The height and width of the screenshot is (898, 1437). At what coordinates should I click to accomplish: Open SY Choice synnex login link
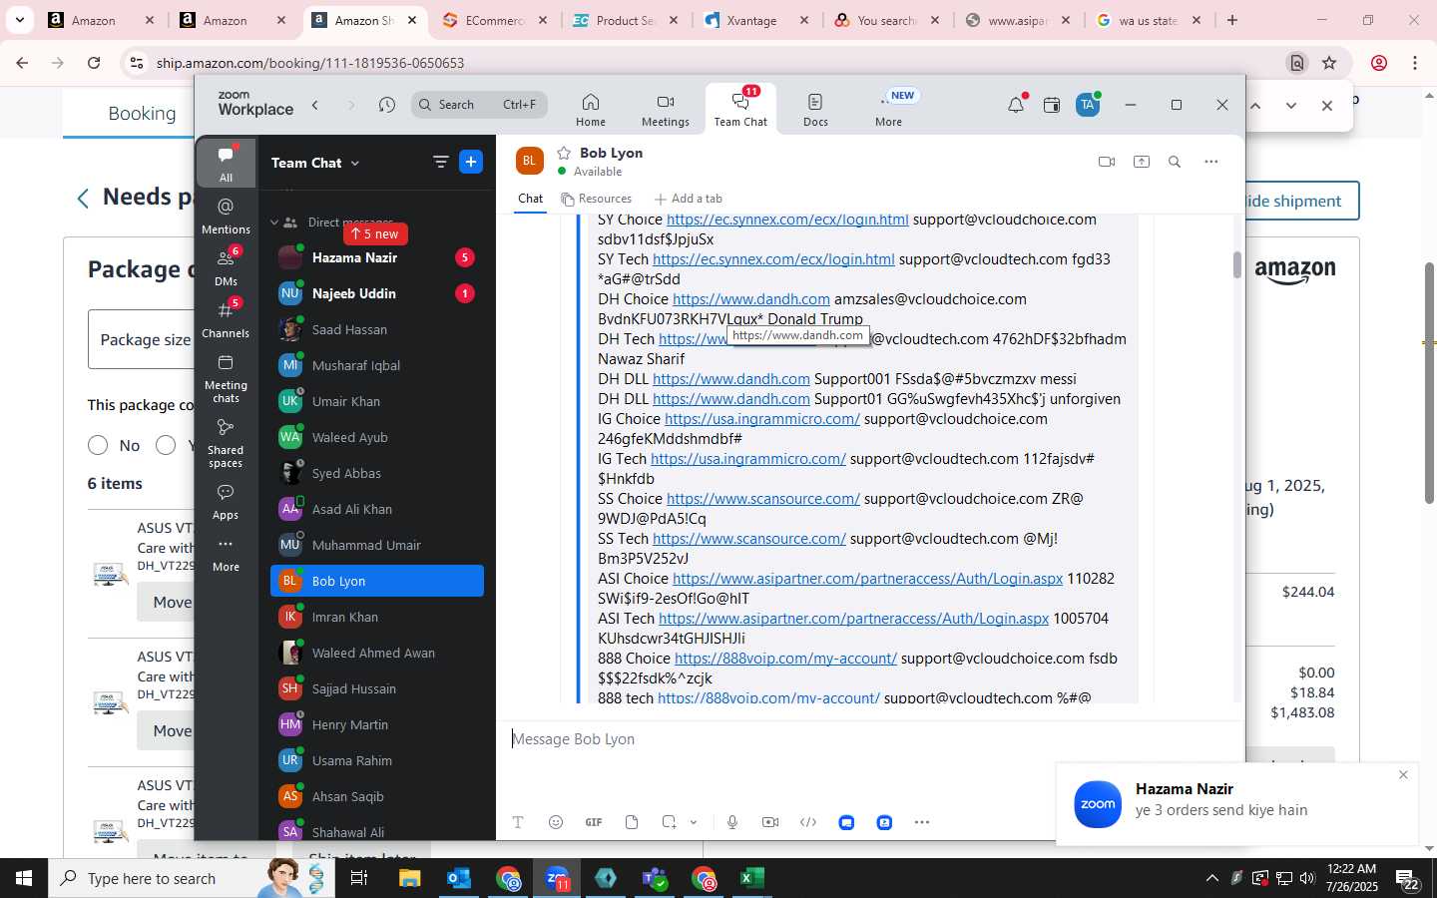(787, 220)
